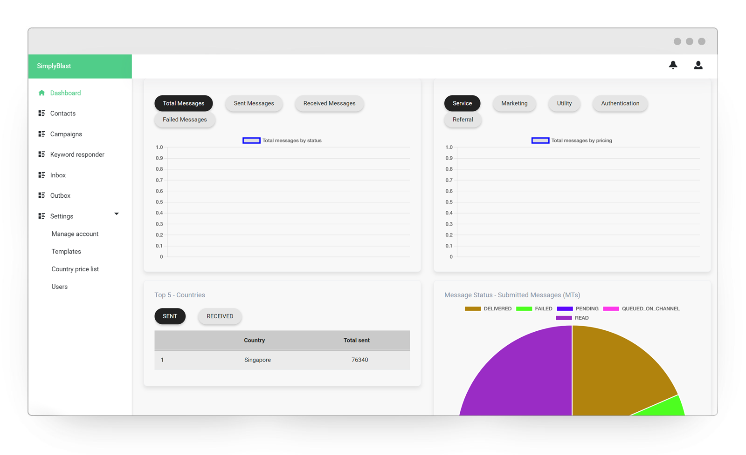Image resolution: width=746 pixels, height=455 pixels.
Task: Open the Inbox page
Action: pos(58,175)
